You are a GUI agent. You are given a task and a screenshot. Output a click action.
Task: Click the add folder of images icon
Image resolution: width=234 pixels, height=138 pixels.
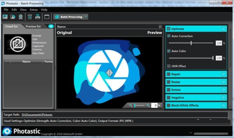(13, 17)
